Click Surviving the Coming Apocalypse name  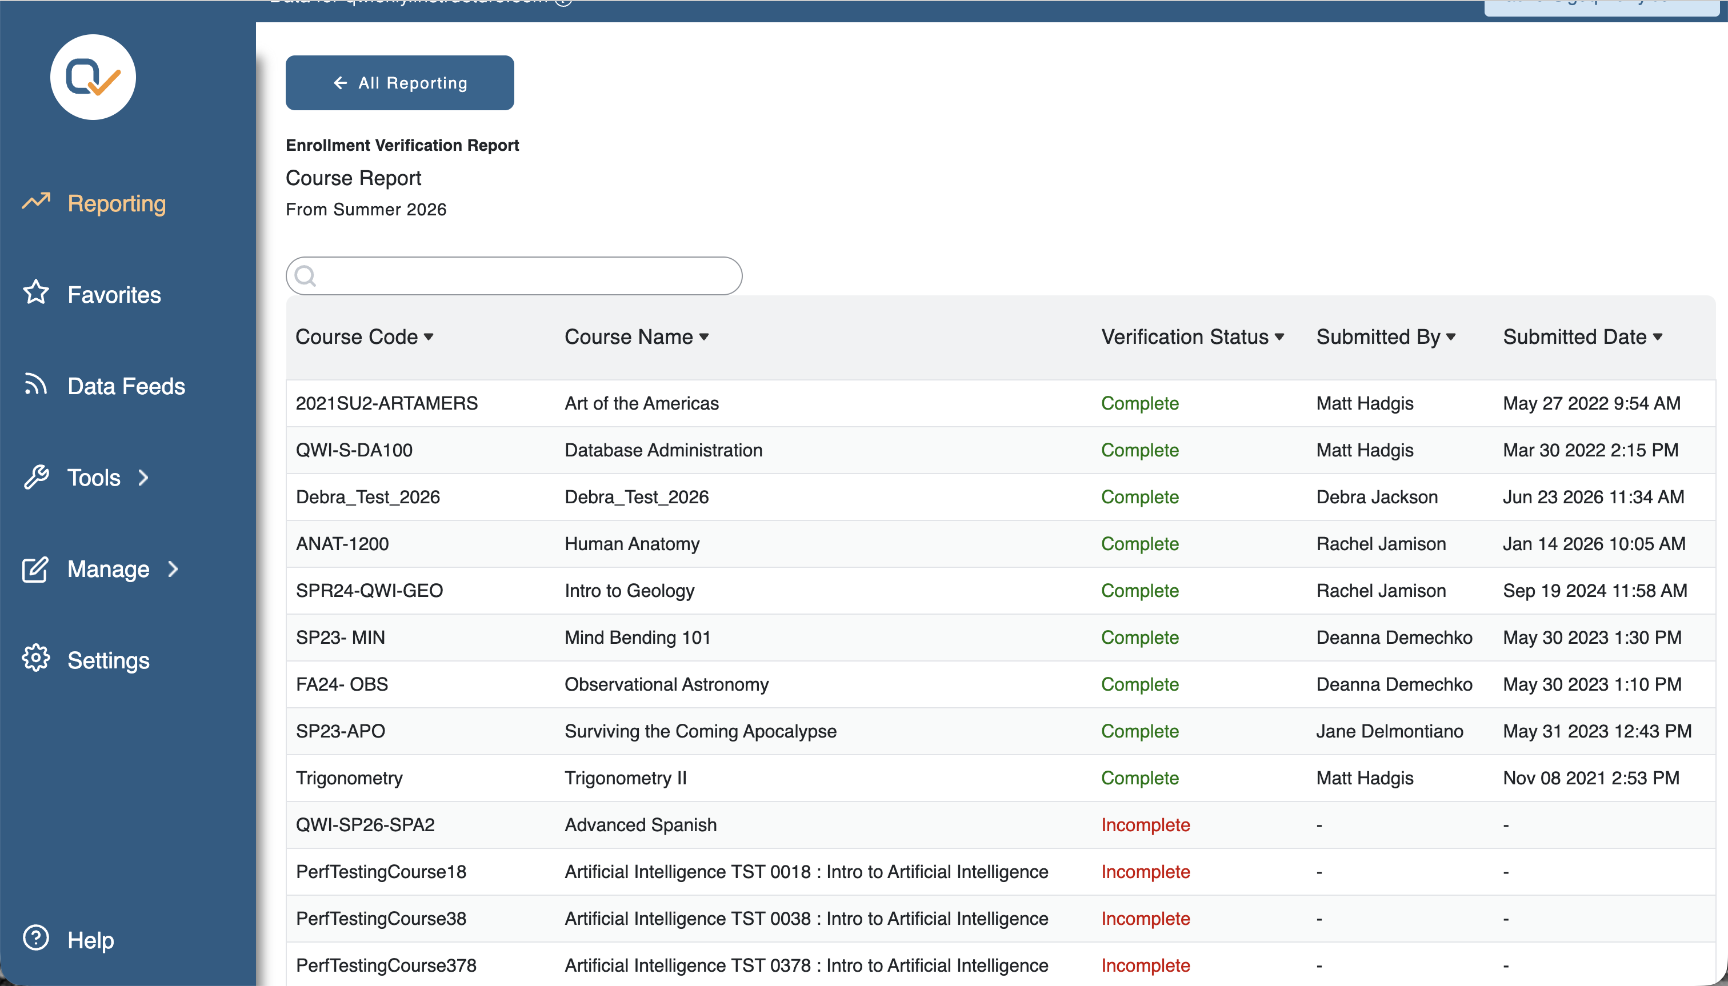pos(701,730)
